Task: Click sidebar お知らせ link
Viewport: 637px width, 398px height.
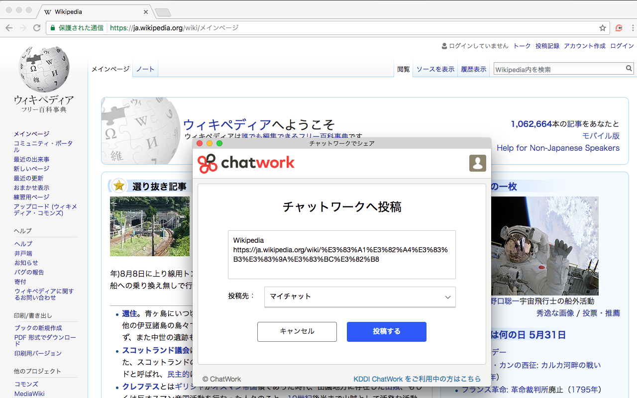Action: 26,263
